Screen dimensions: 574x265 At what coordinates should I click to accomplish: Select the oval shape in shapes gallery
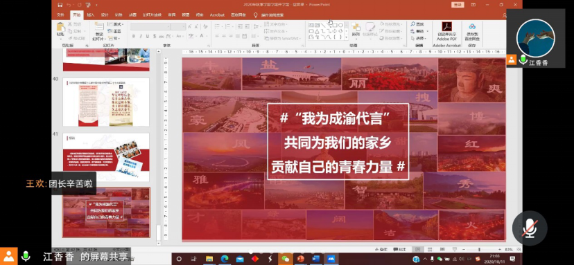tap(341, 25)
